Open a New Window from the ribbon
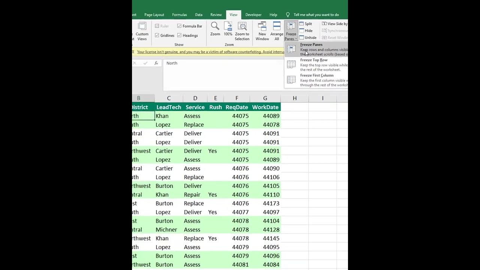 (x=262, y=26)
